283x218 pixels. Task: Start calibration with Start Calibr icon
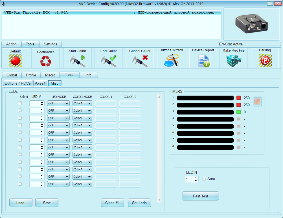click(78, 61)
